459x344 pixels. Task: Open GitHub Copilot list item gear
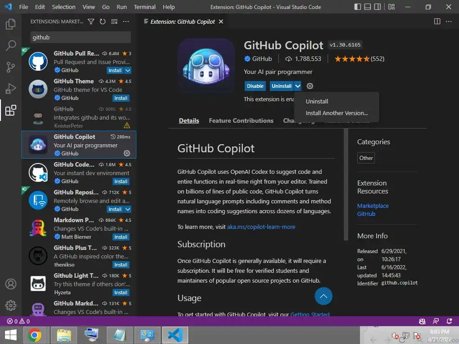click(x=127, y=153)
